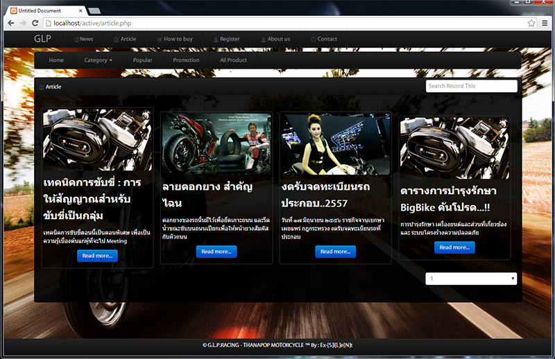Click title งดรับจดทะเบียนรถประกอบ..2557

point(325,195)
